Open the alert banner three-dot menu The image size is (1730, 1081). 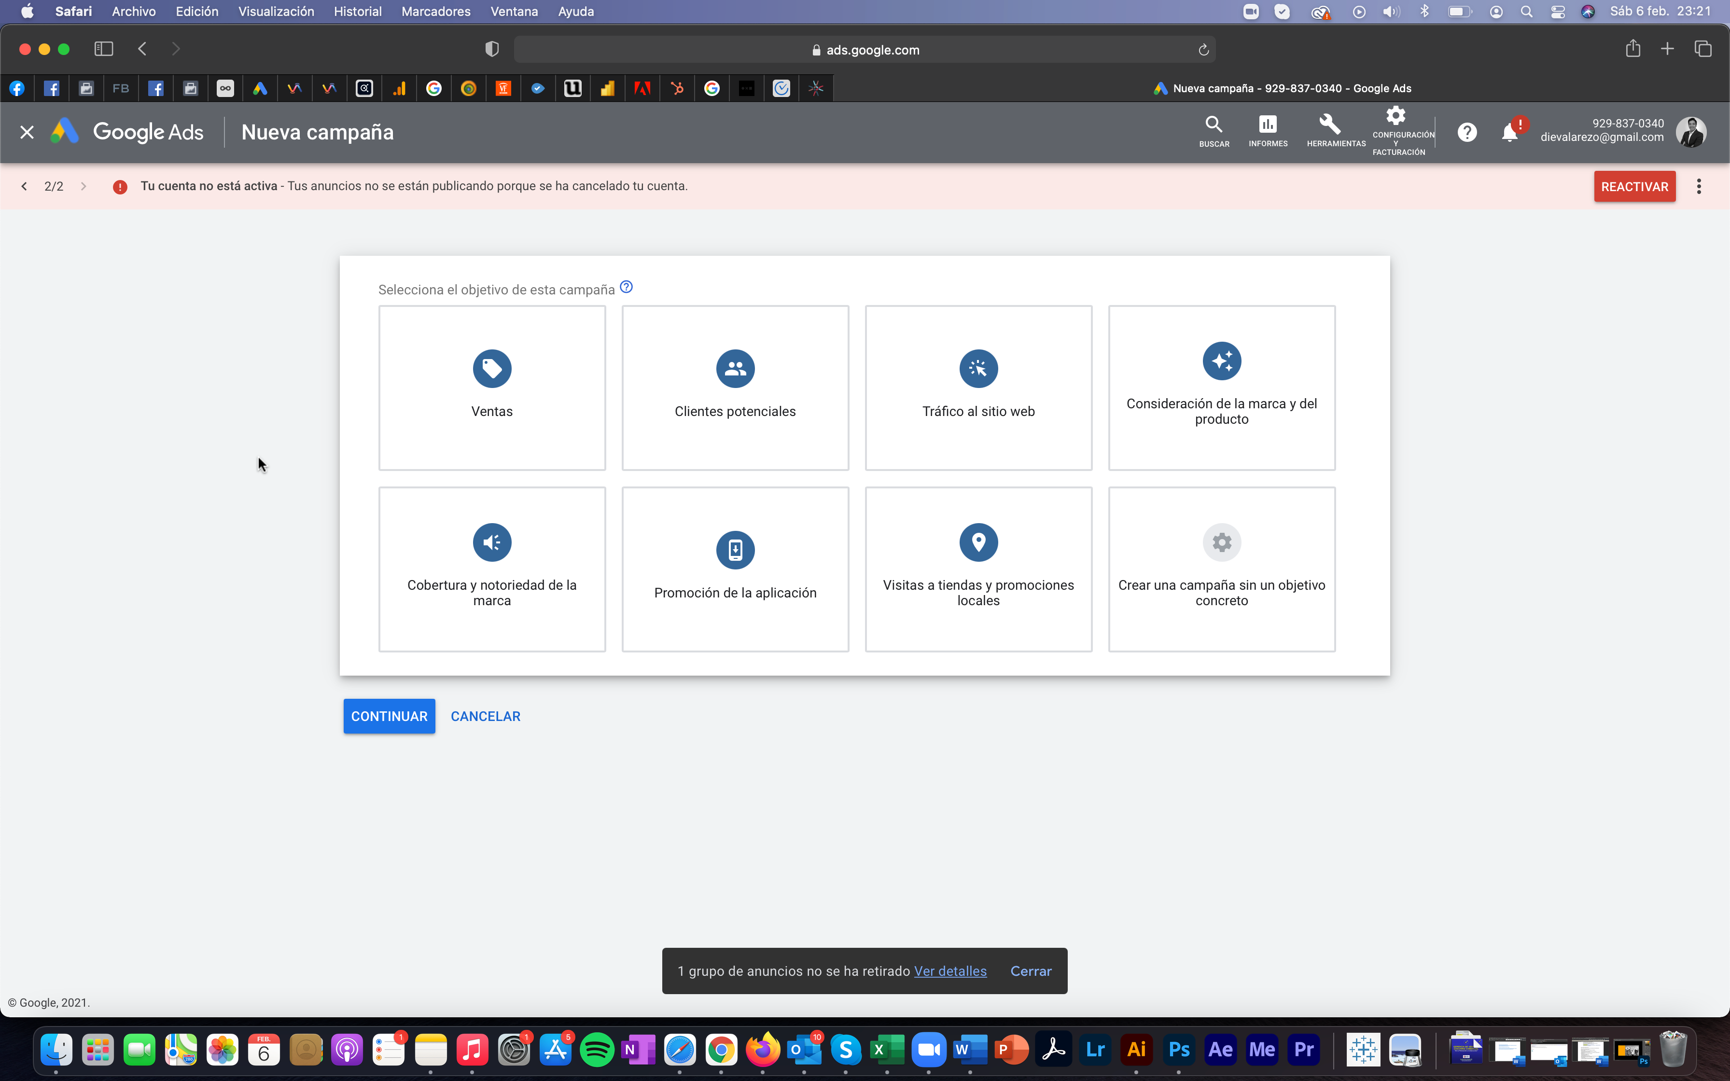pyautogui.click(x=1699, y=186)
